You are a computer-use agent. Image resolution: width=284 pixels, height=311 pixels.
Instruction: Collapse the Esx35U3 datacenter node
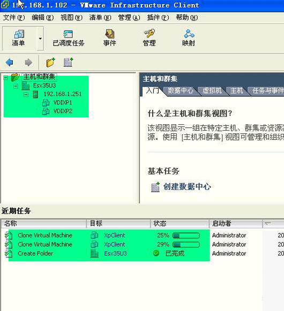pyautogui.click(x=16, y=86)
